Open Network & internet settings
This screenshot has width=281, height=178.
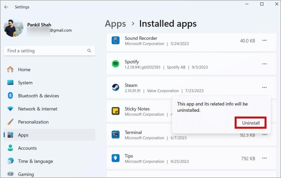(x=49, y=109)
